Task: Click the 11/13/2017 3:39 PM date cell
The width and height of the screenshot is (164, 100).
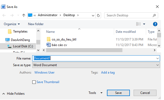Action: coord(129,39)
